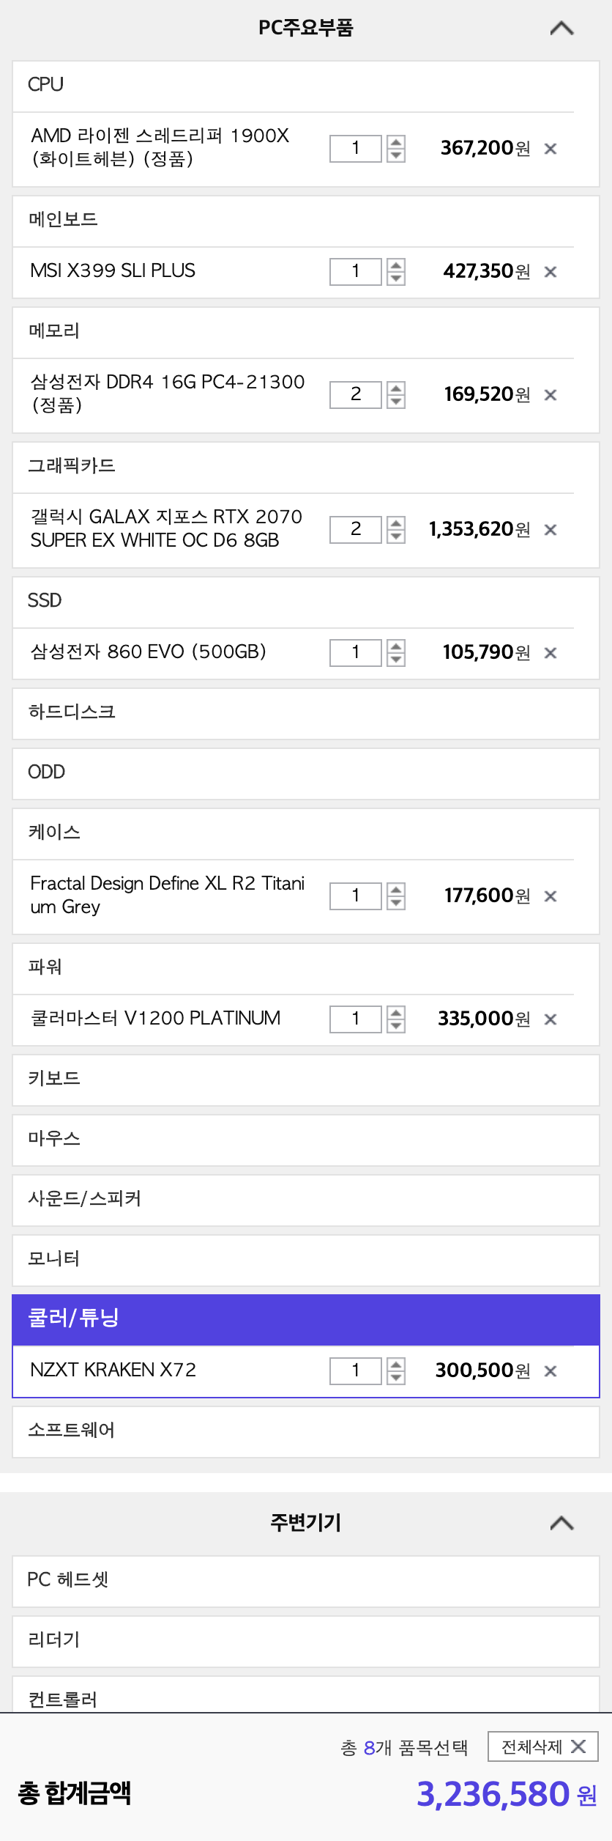Increase the NZXT KRAKEN X72 quantity
Viewport: 612px width, 1841px height.
(396, 1365)
